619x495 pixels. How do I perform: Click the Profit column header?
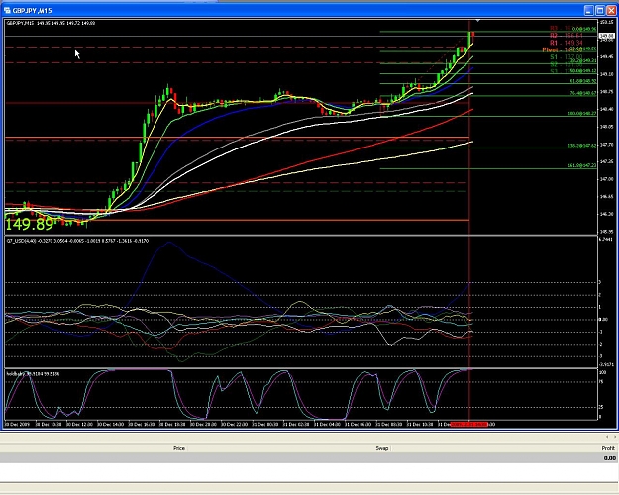[608, 448]
